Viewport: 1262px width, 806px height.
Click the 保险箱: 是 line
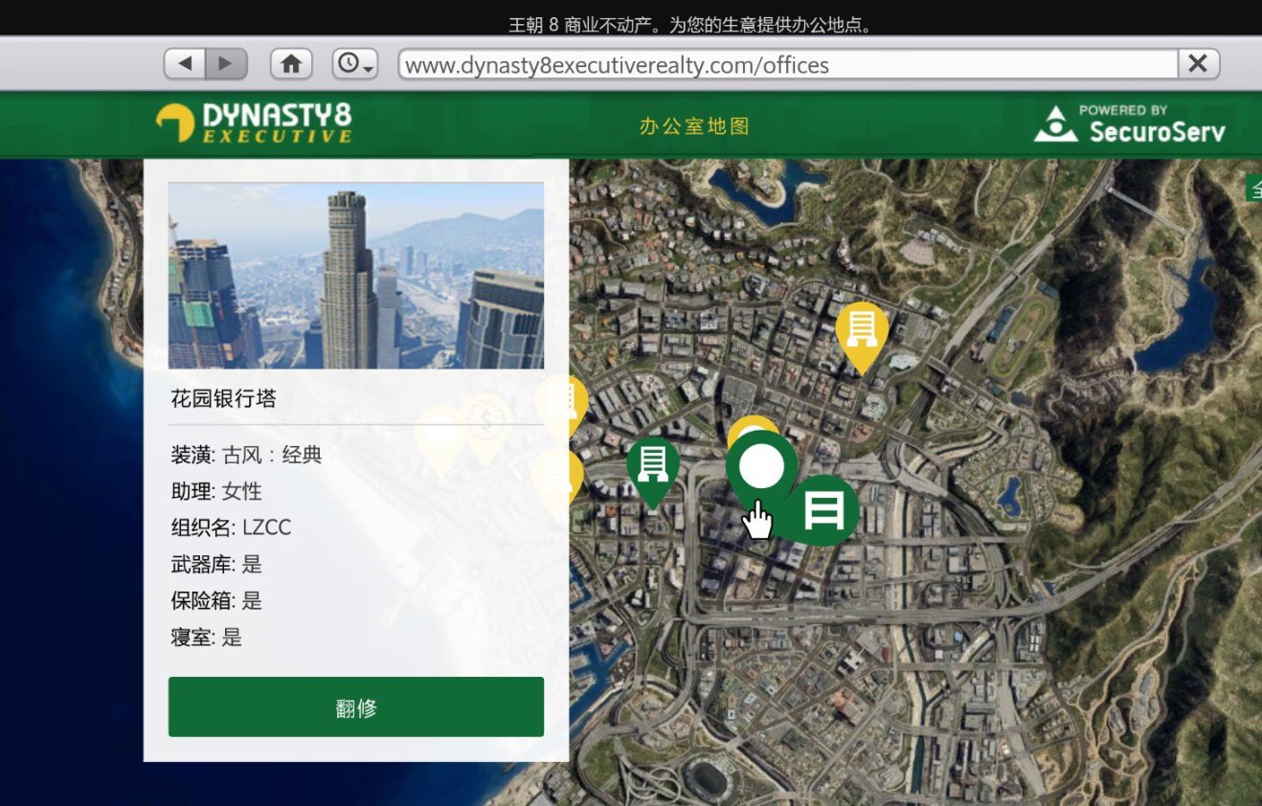(216, 600)
